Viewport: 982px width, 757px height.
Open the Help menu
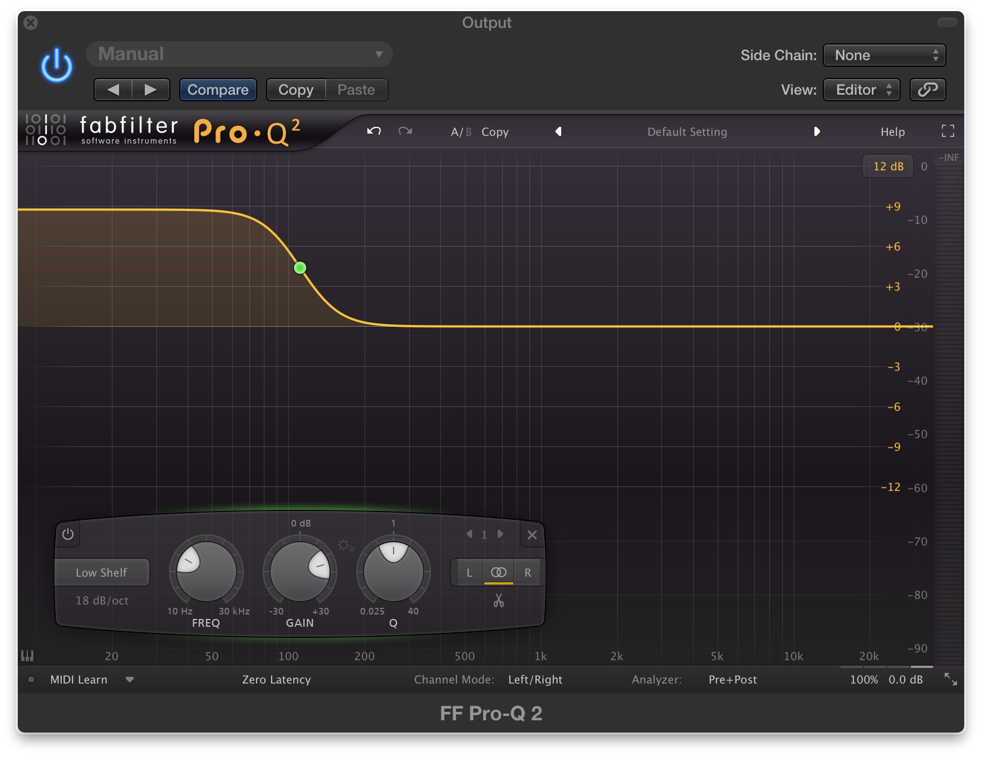click(x=892, y=132)
